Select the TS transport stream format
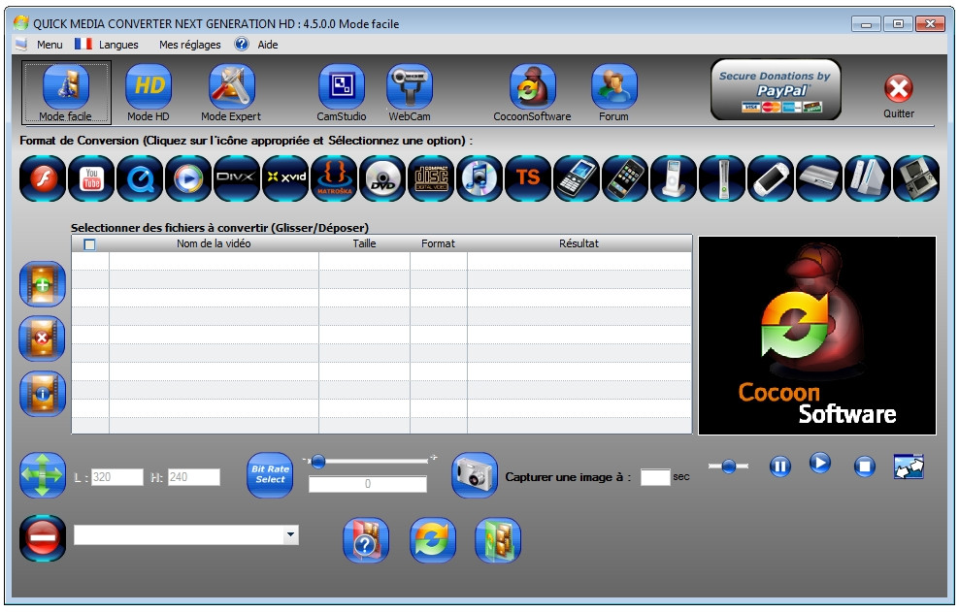The height and width of the screenshot is (612, 959). pos(527,178)
